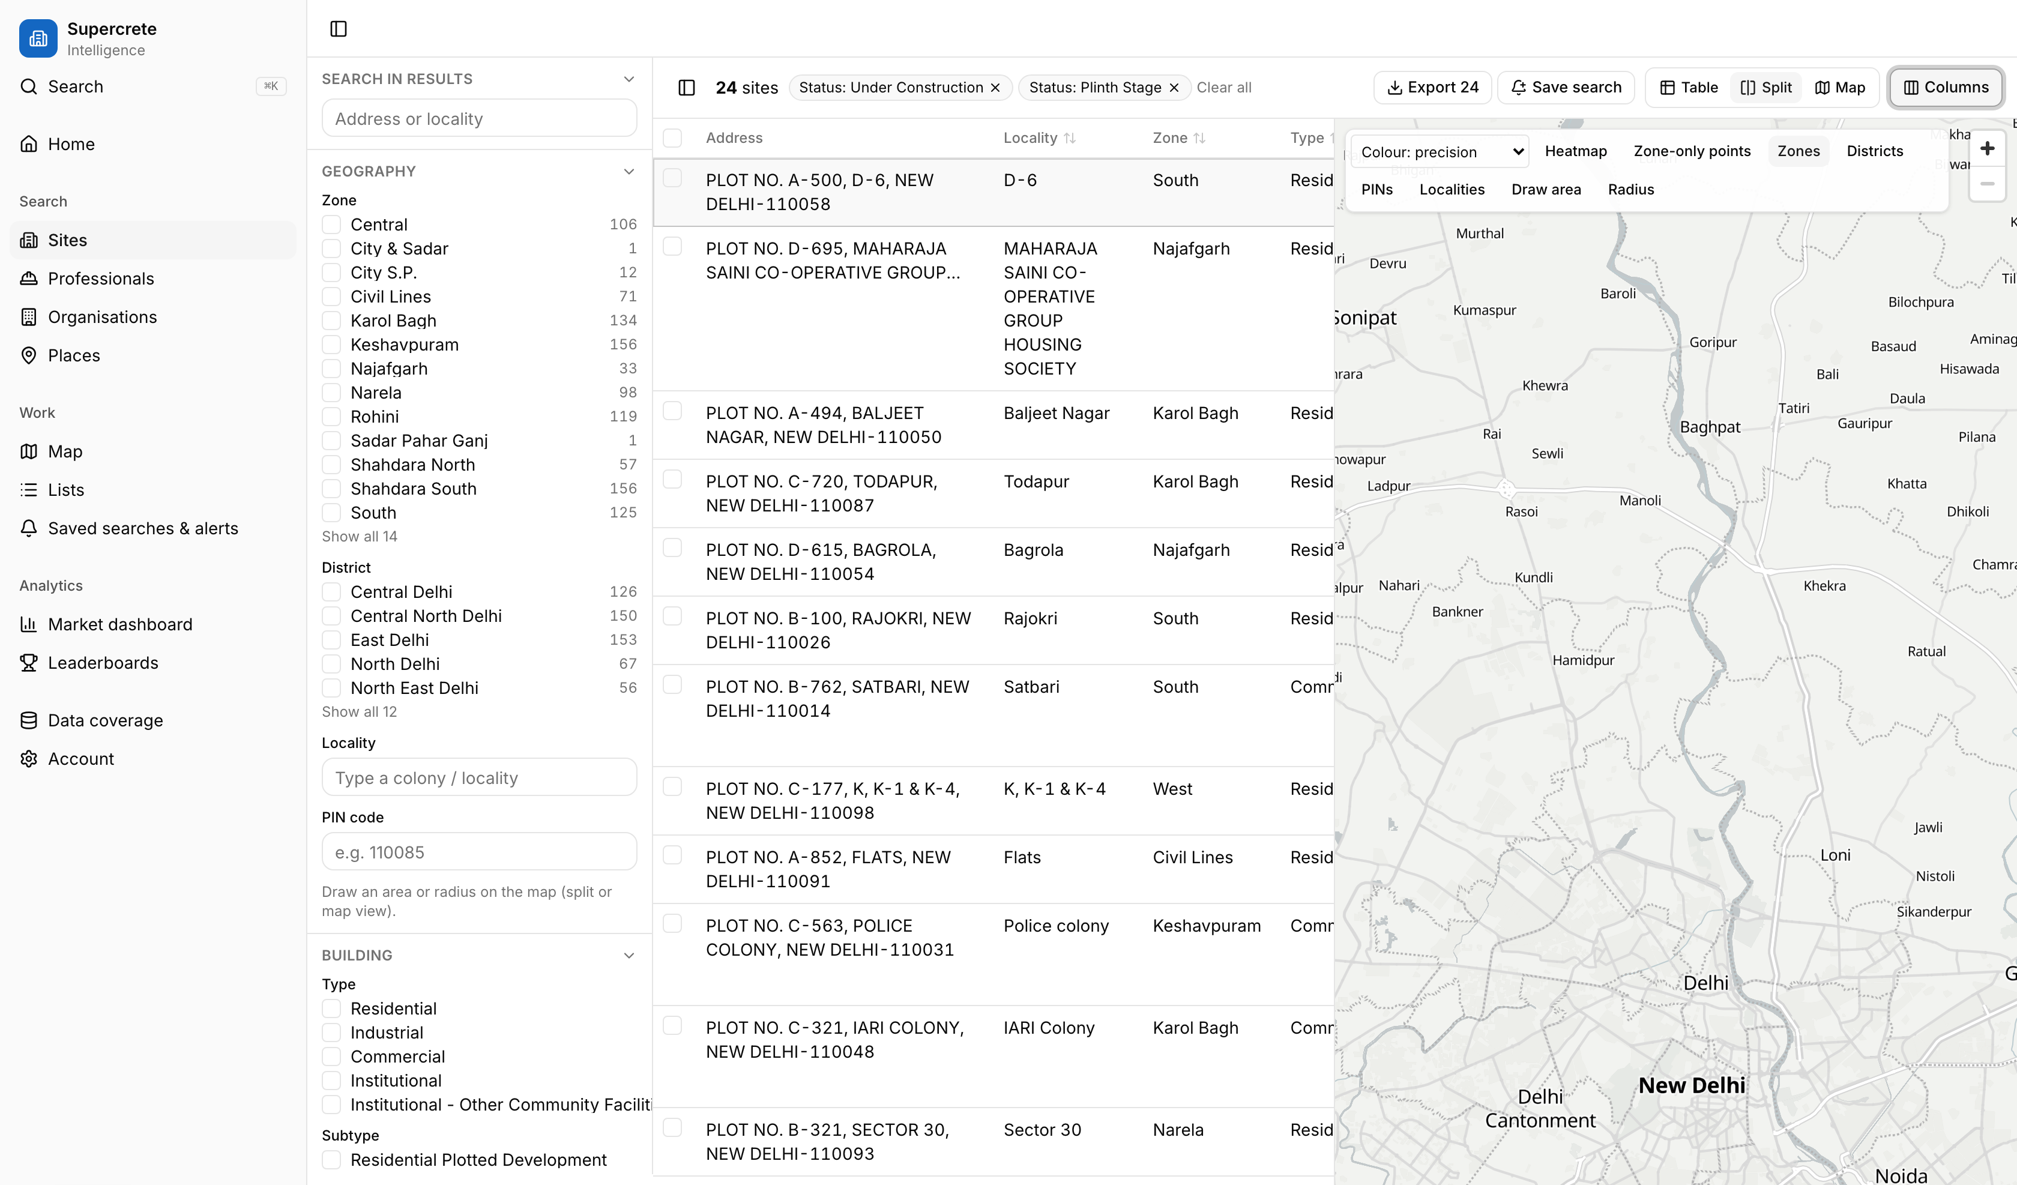The image size is (2017, 1185).
Task: Open Saved searches & alerts
Action: click(152, 528)
